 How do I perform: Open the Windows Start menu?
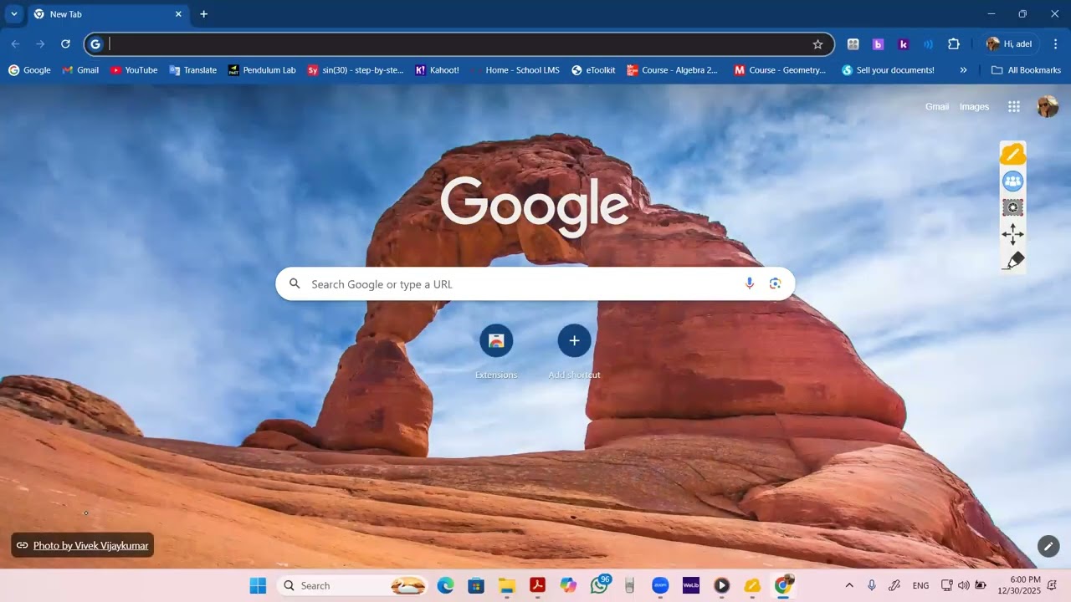[x=258, y=585]
